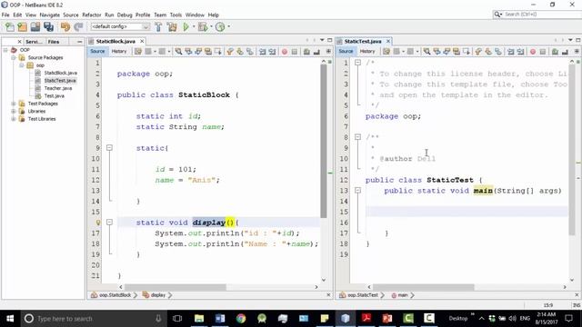This screenshot has width=582, height=327.
Task: Open Project using the toolbar icon
Action: click(x=35, y=26)
